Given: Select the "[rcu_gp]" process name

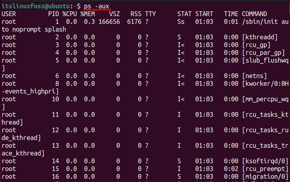Looking at the screenshot, I should pos(256,45).
